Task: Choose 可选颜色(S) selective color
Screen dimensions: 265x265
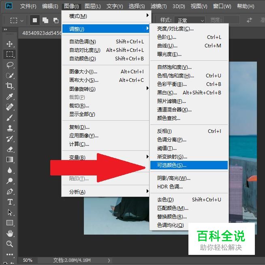Action: click(189, 165)
